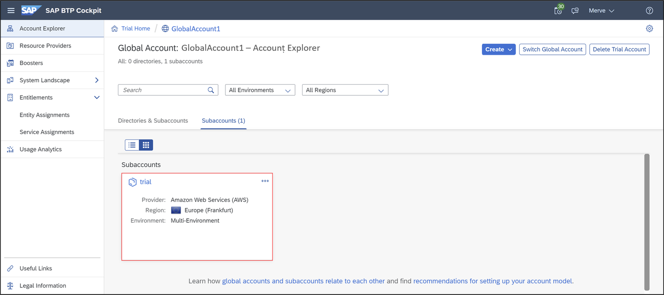
Task: Click the globe icon beside GlobalAccount1
Action: tap(165, 29)
